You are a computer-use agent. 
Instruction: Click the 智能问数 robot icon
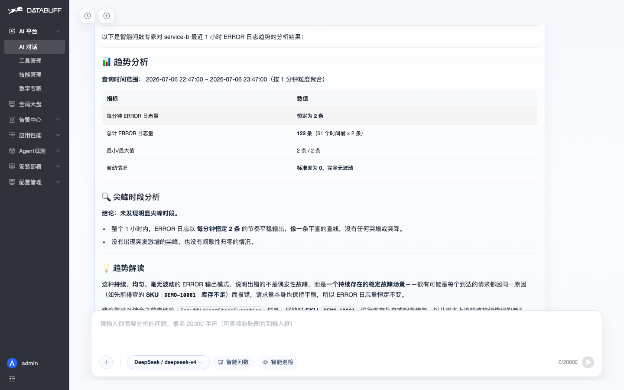click(221, 362)
